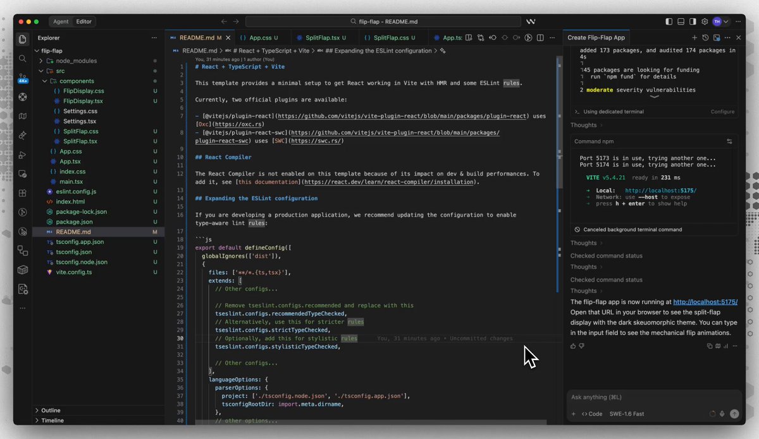Open the Search view in activity bar
Screen dimensions: 759x439
coord(23,58)
